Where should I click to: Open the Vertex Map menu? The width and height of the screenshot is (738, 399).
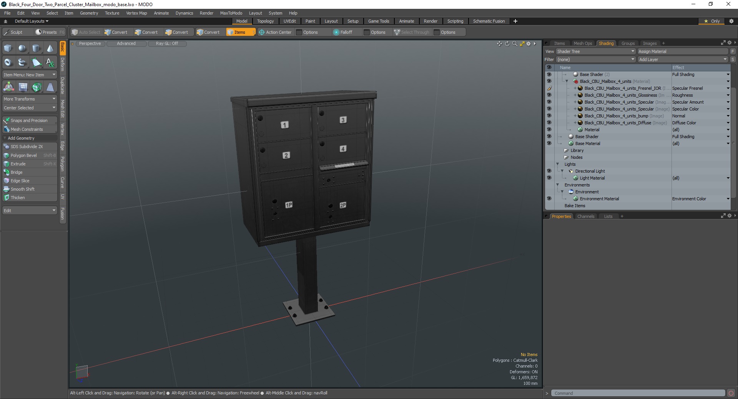pyautogui.click(x=136, y=13)
